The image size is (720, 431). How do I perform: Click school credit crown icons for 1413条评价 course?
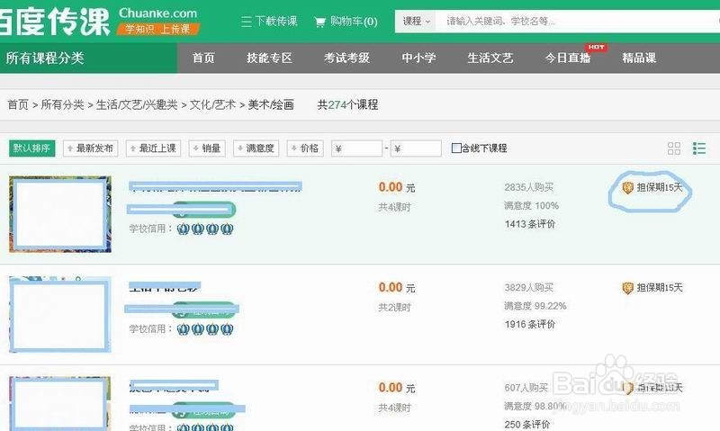(x=205, y=229)
